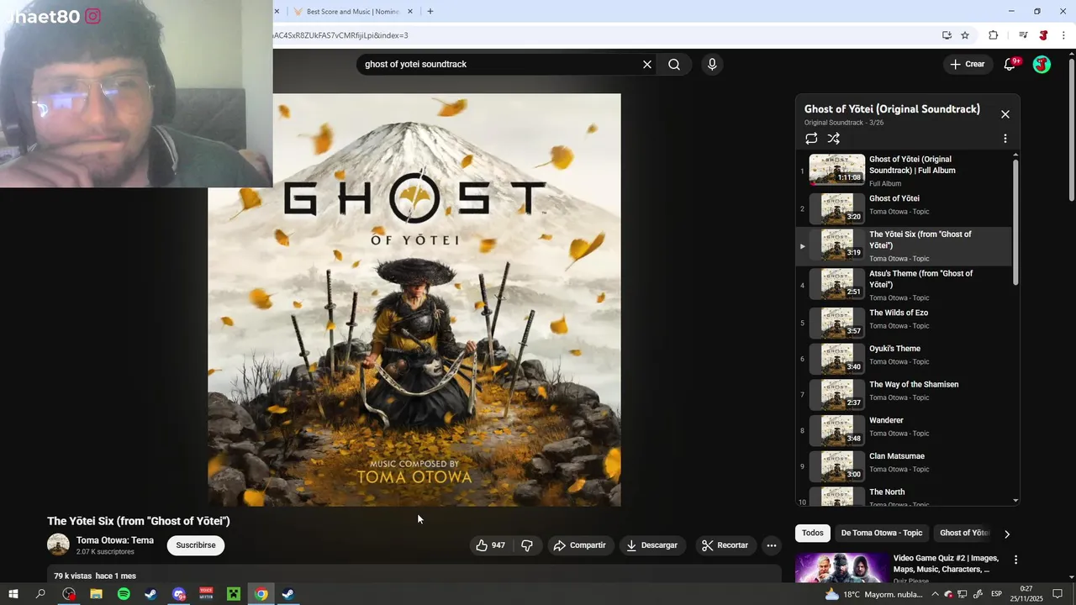Screen dimensions: 1076x605
Task: Play Ghost of Yōtei track 2
Action: point(904,208)
